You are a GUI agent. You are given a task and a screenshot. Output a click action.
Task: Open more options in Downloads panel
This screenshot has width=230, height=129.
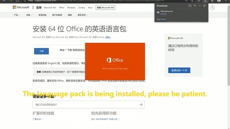[x=200, y=6]
